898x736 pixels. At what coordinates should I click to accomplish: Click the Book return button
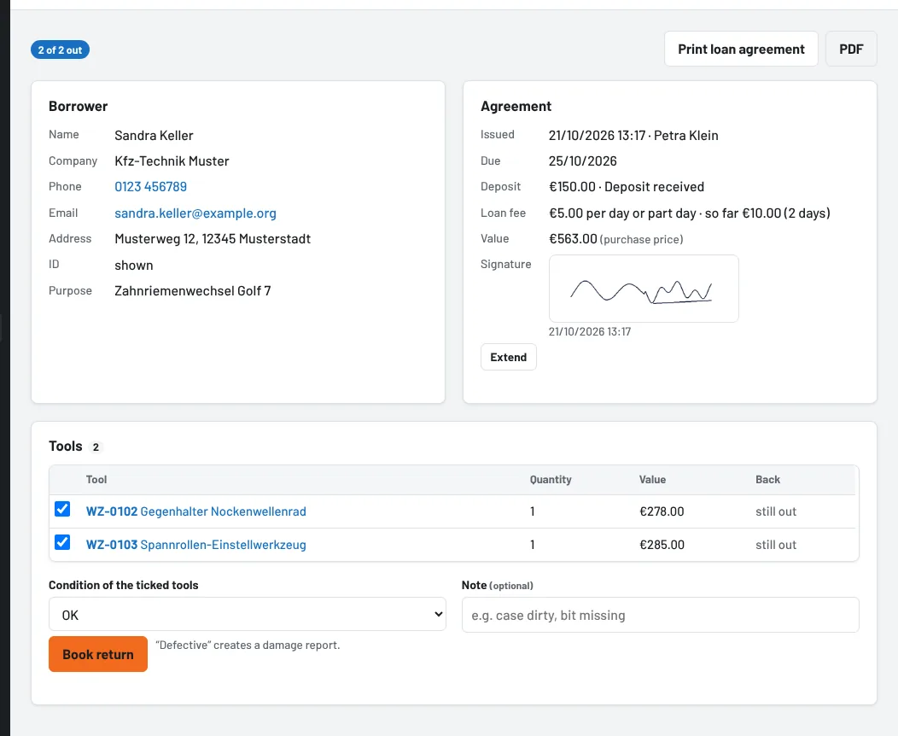98,654
